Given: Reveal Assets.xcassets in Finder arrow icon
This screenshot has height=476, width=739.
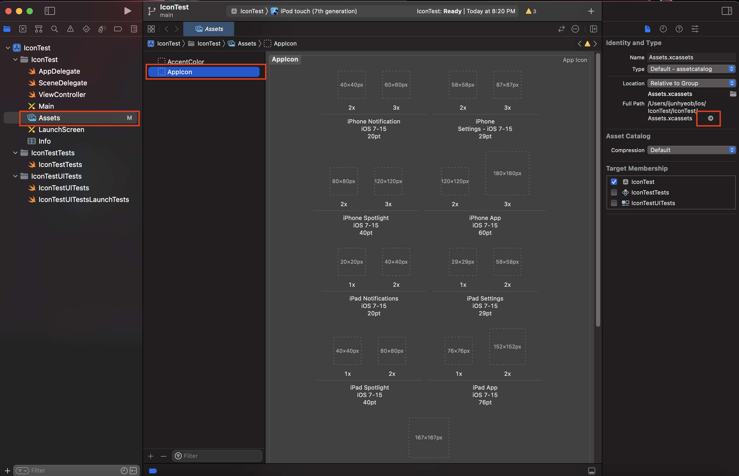Looking at the screenshot, I should 710,118.
